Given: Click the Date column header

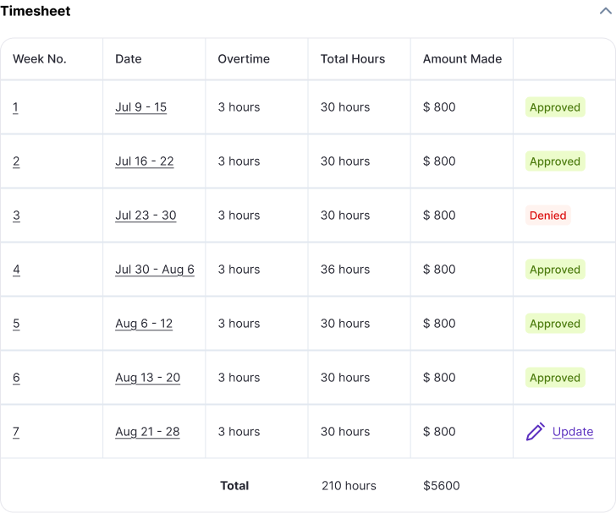Looking at the screenshot, I should 129,59.
